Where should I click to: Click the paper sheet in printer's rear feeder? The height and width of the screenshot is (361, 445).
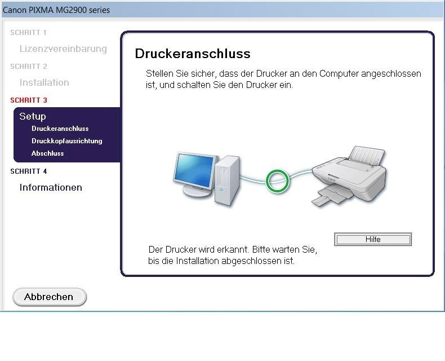(366, 155)
